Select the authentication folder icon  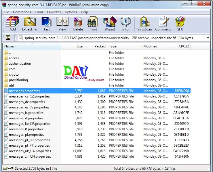click(x=6, y=64)
